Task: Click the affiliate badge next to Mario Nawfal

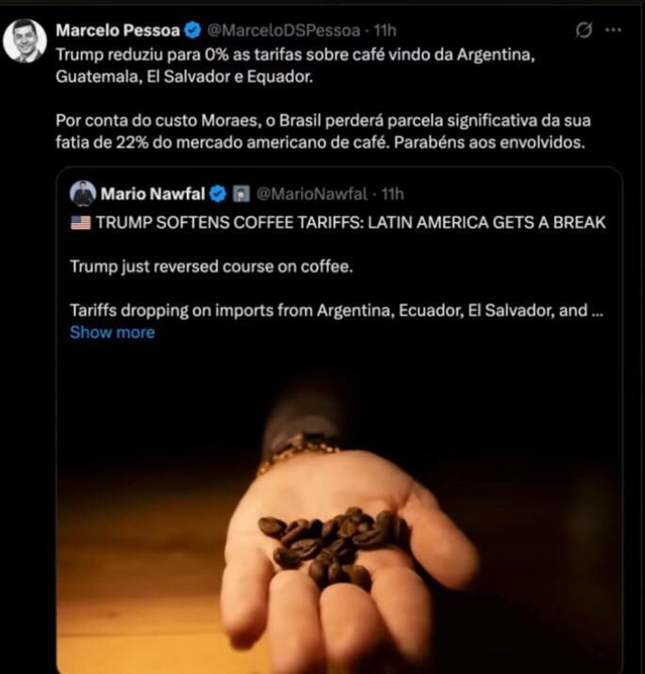Action: click(x=241, y=194)
